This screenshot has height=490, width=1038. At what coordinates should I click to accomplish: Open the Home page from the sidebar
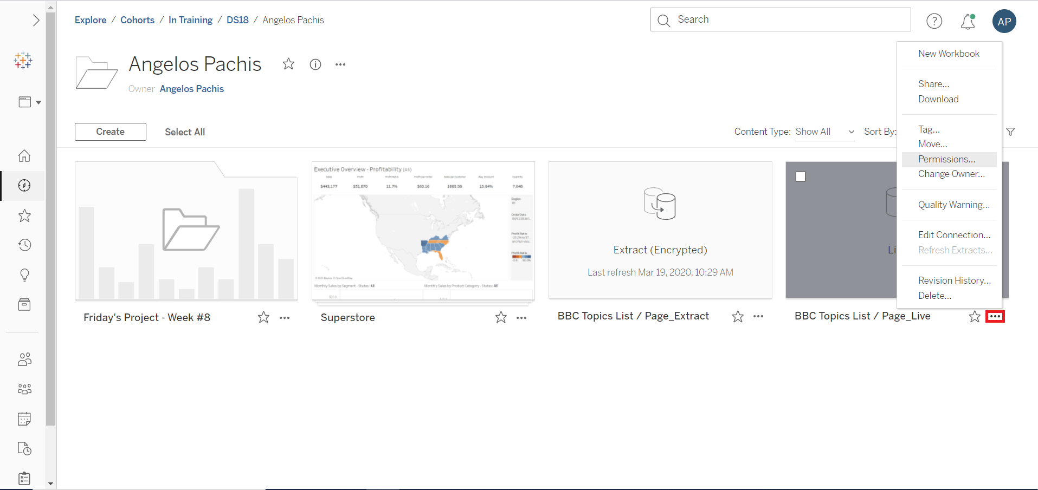pos(24,156)
